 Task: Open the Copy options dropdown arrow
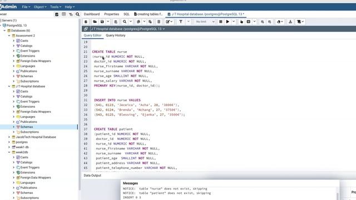(x=144, y=22)
